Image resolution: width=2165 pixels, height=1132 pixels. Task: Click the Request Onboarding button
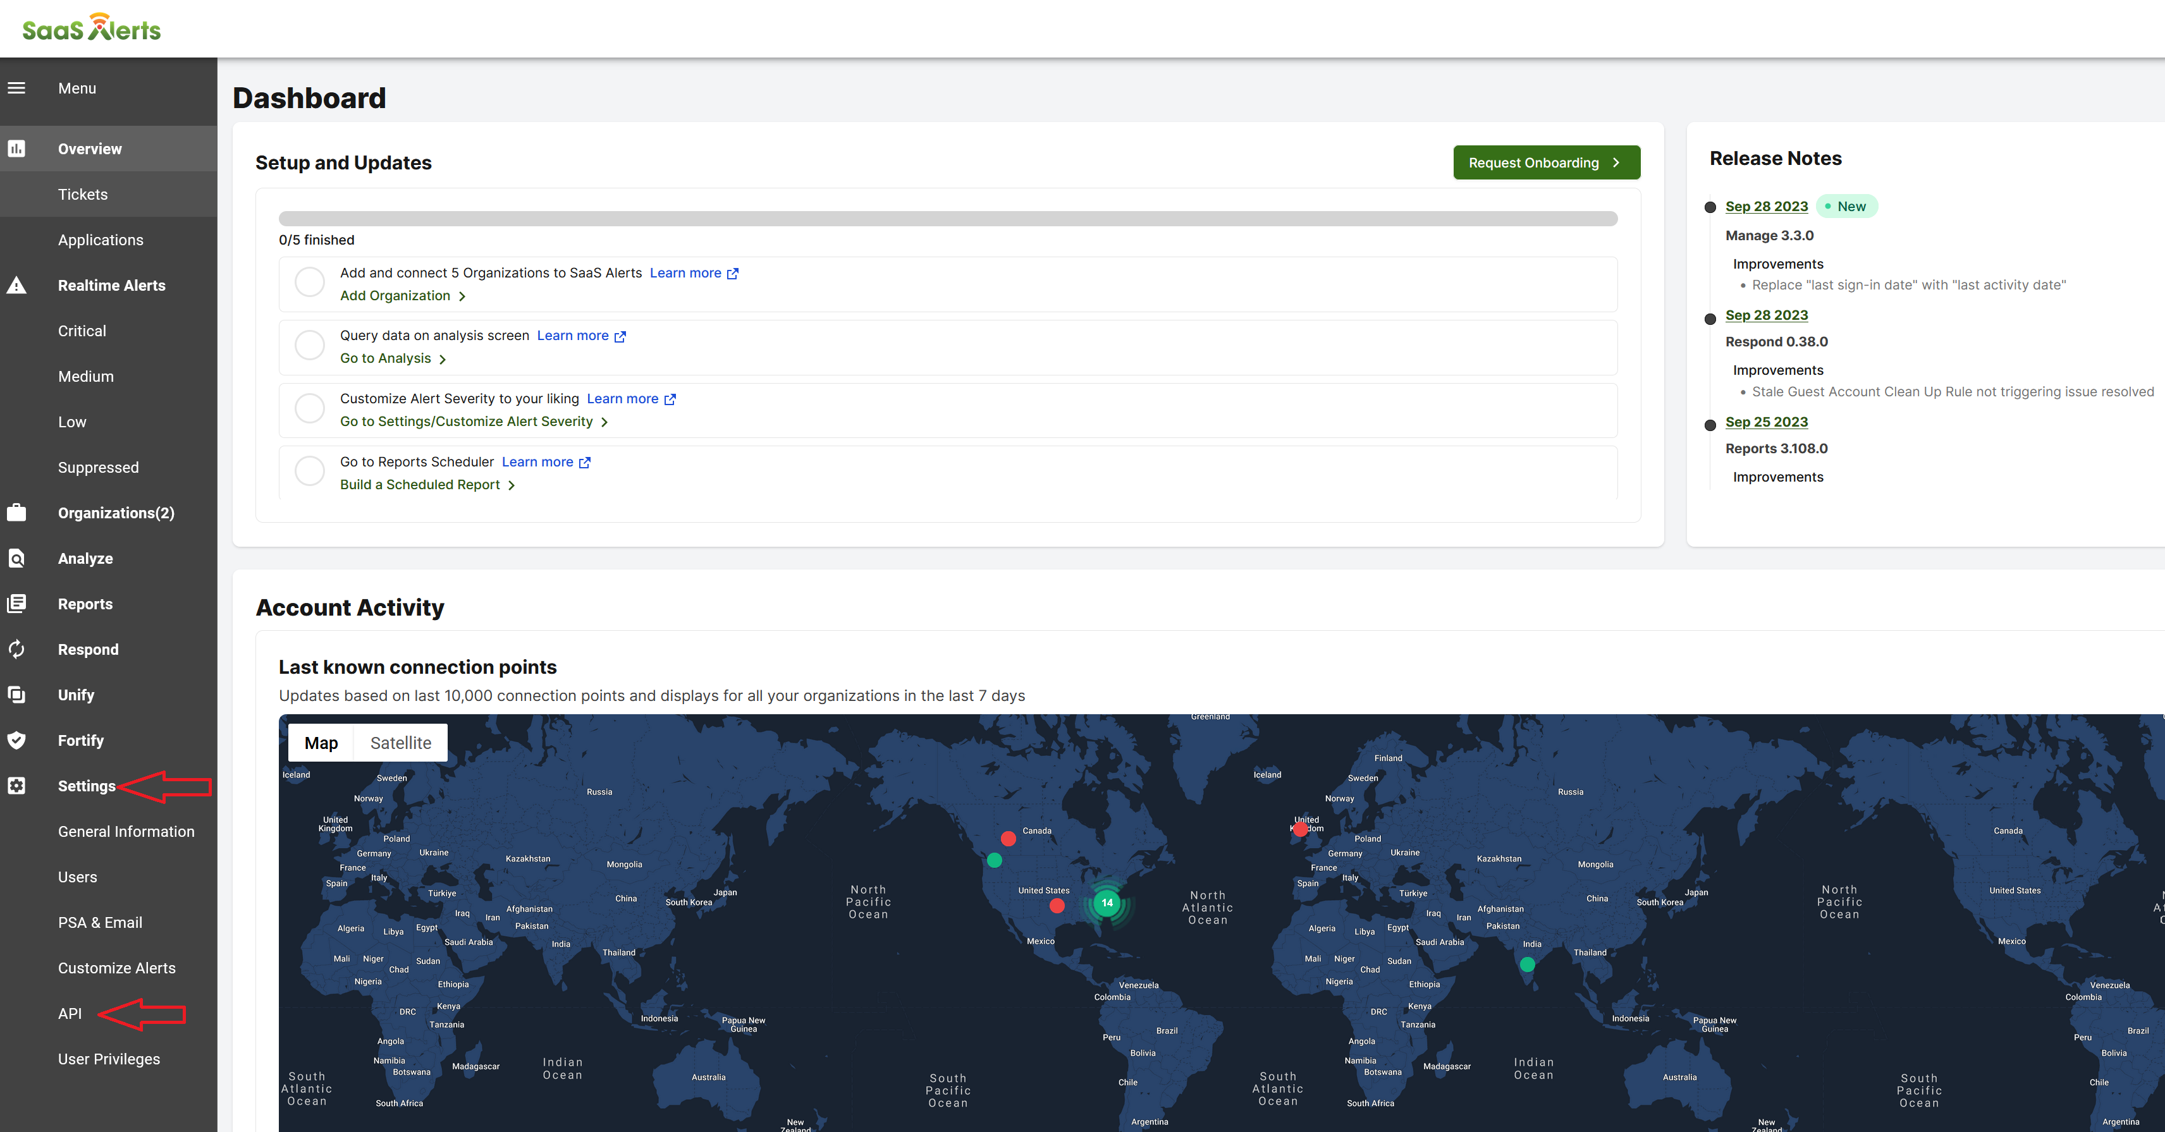click(1547, 163)
